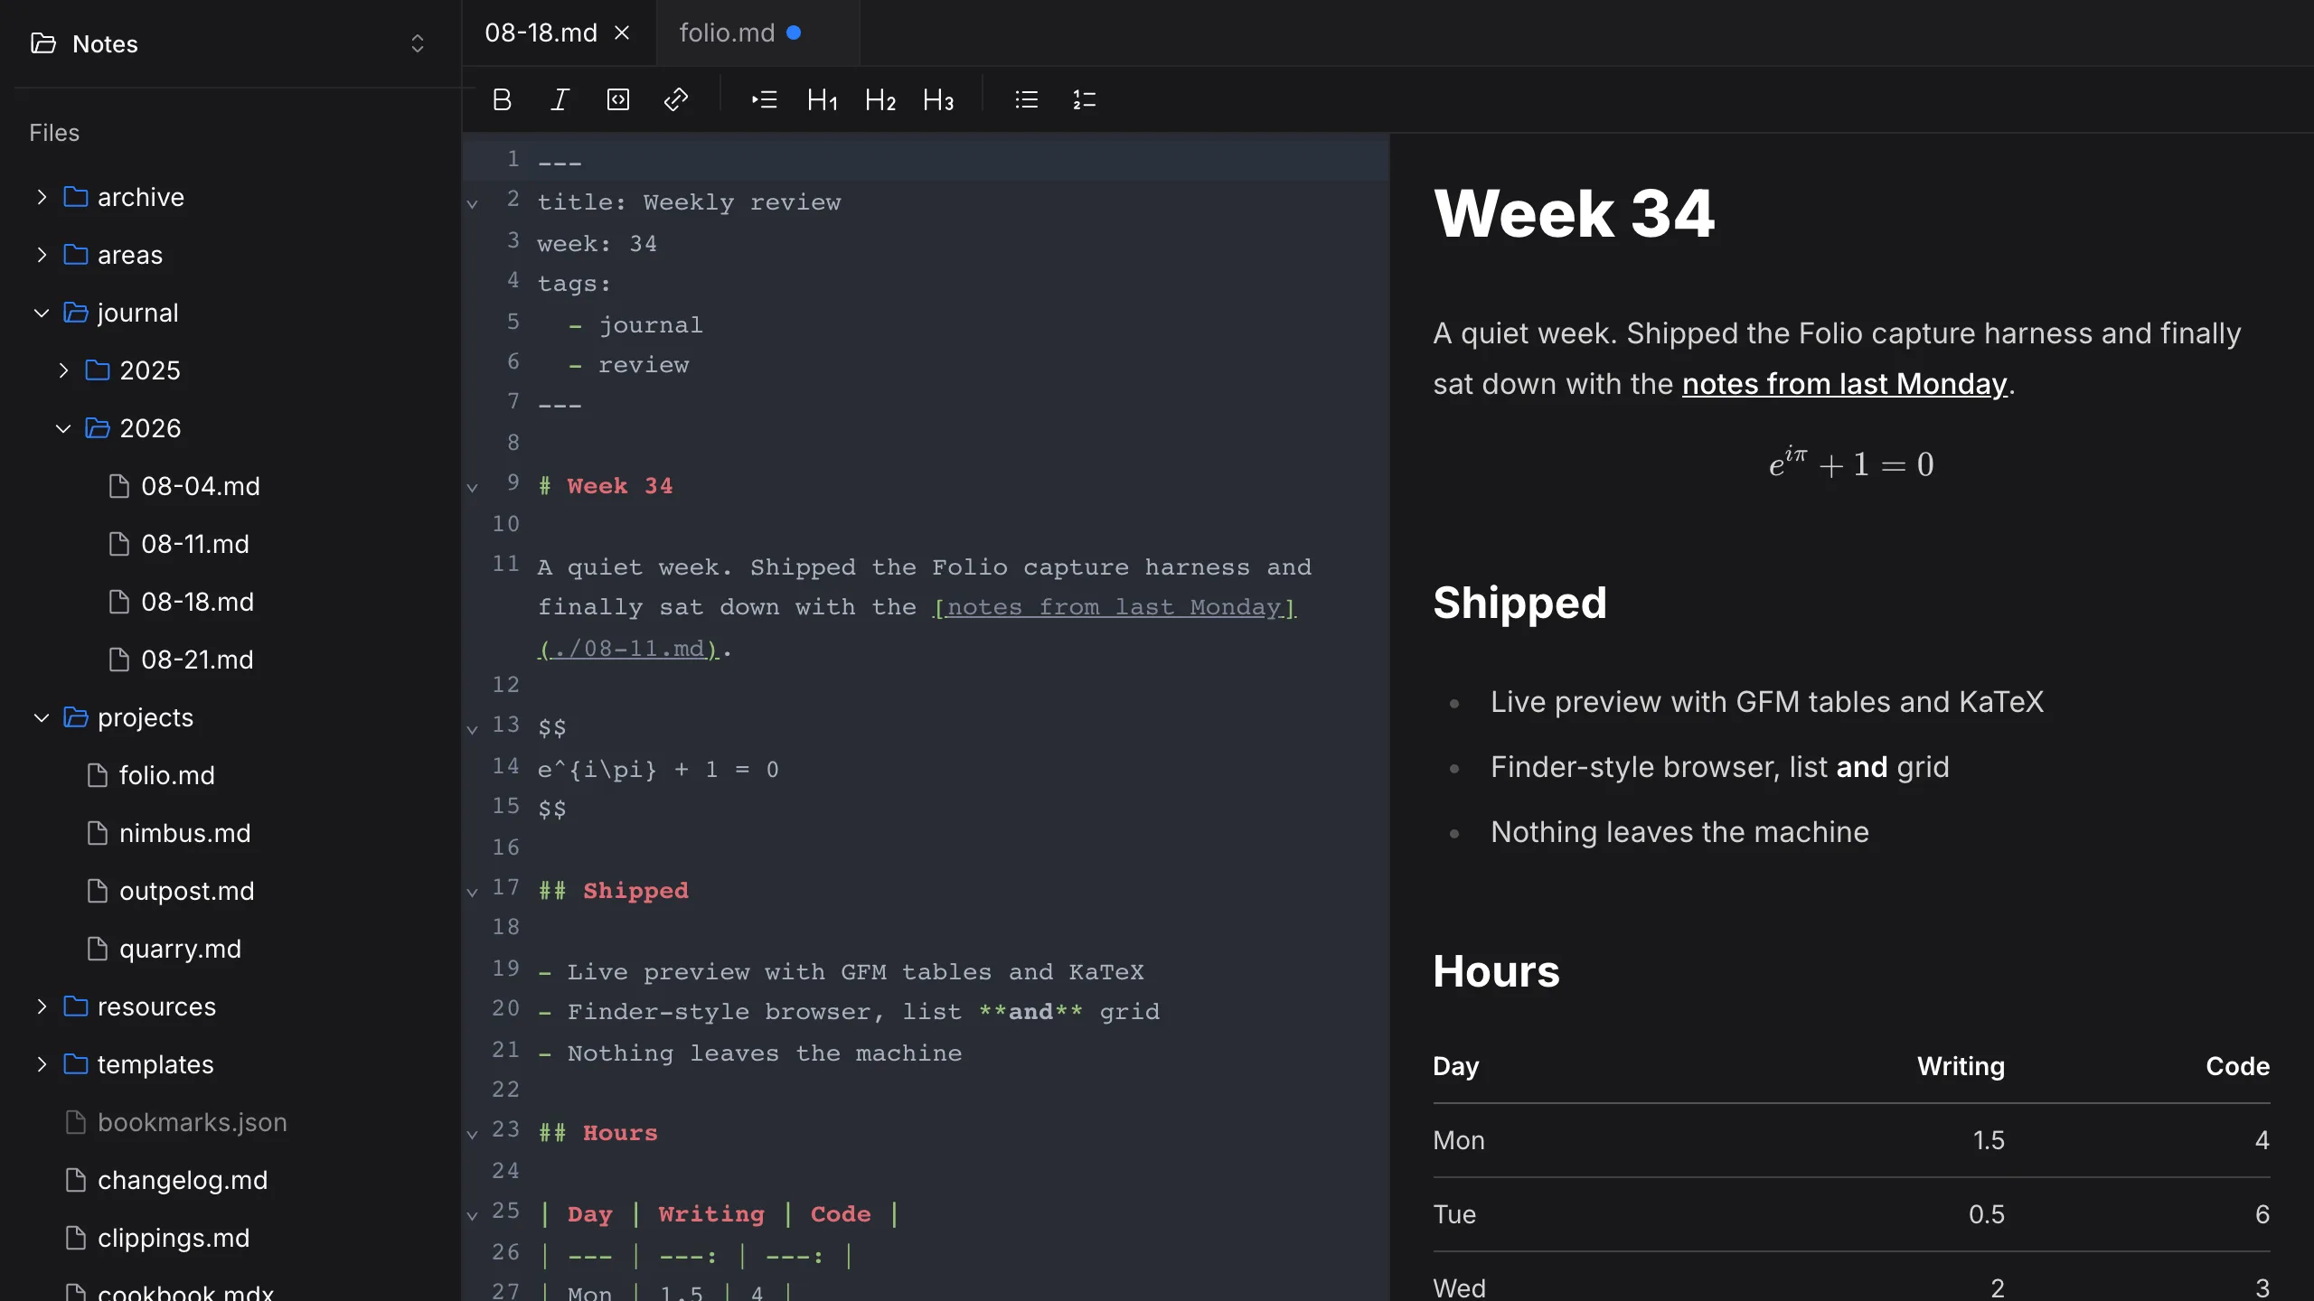Insert a numbered list

coord(1084,99)
